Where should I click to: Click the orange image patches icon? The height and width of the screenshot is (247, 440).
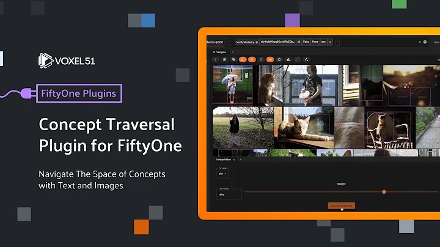coord(243,59)
